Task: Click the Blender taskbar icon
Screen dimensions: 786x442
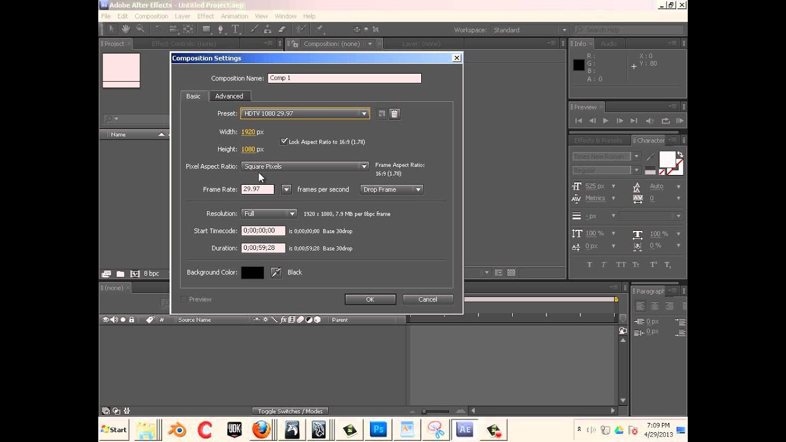Action: coord(177,430)
